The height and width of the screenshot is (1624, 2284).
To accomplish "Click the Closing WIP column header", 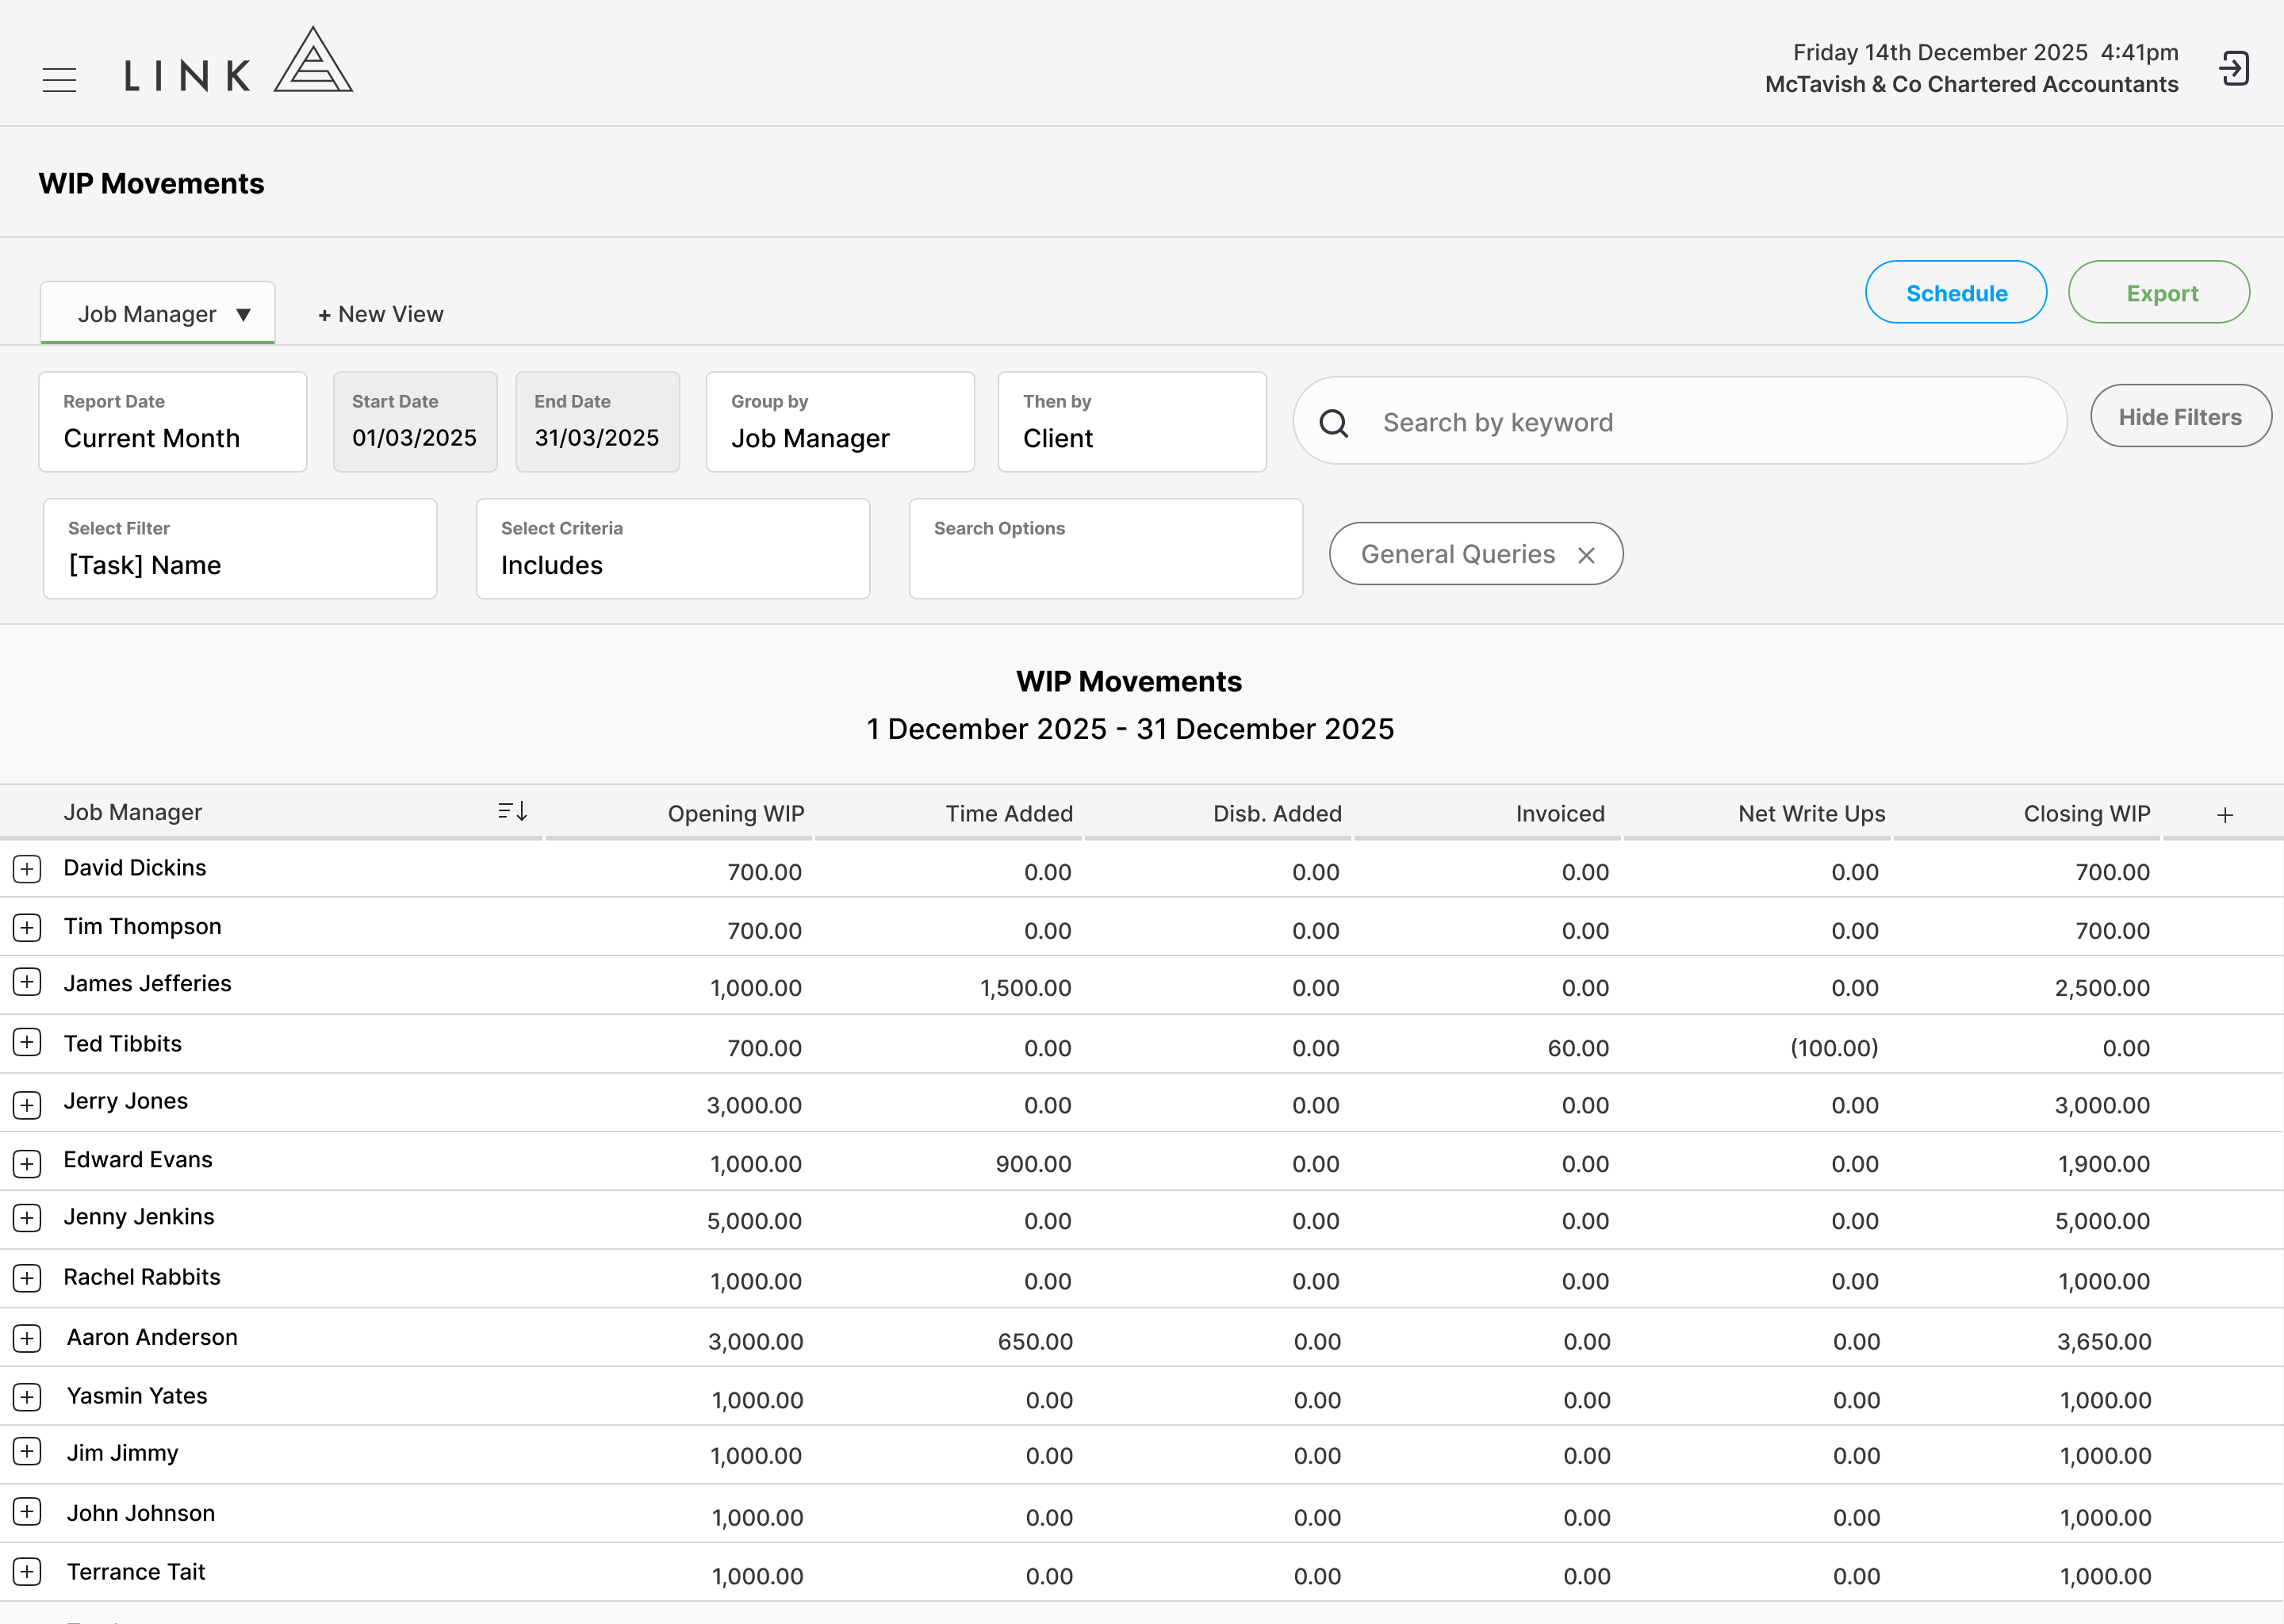I will pyautogui.click(x=2087, y=814).
